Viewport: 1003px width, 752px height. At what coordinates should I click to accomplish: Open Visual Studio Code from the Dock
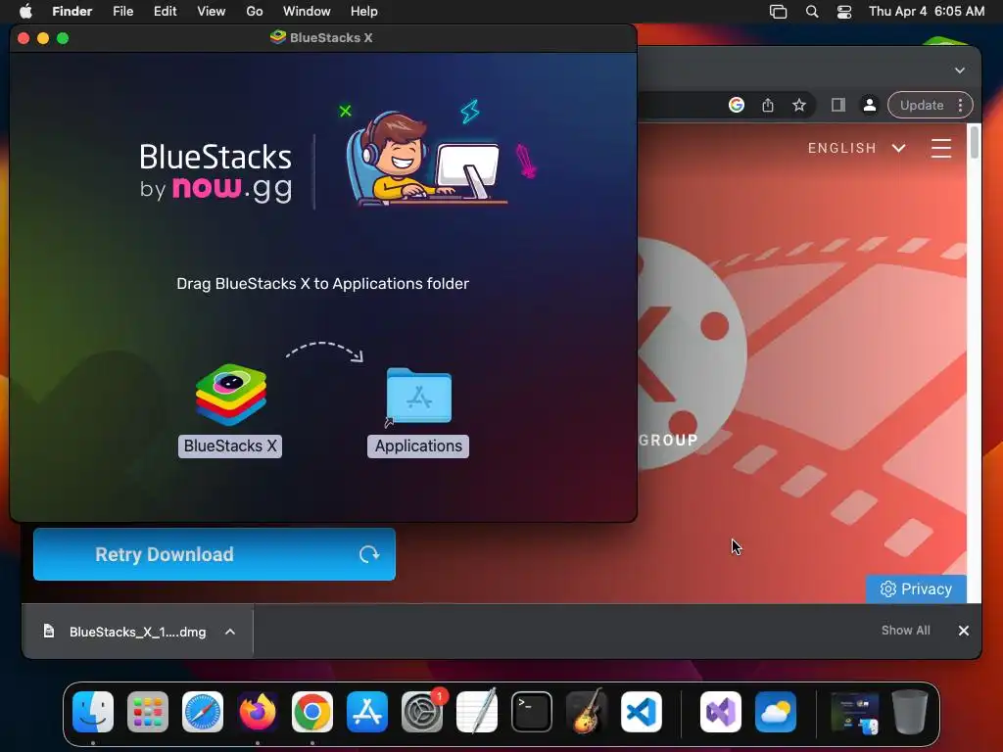pyautogui.click(x=641, y=712)
